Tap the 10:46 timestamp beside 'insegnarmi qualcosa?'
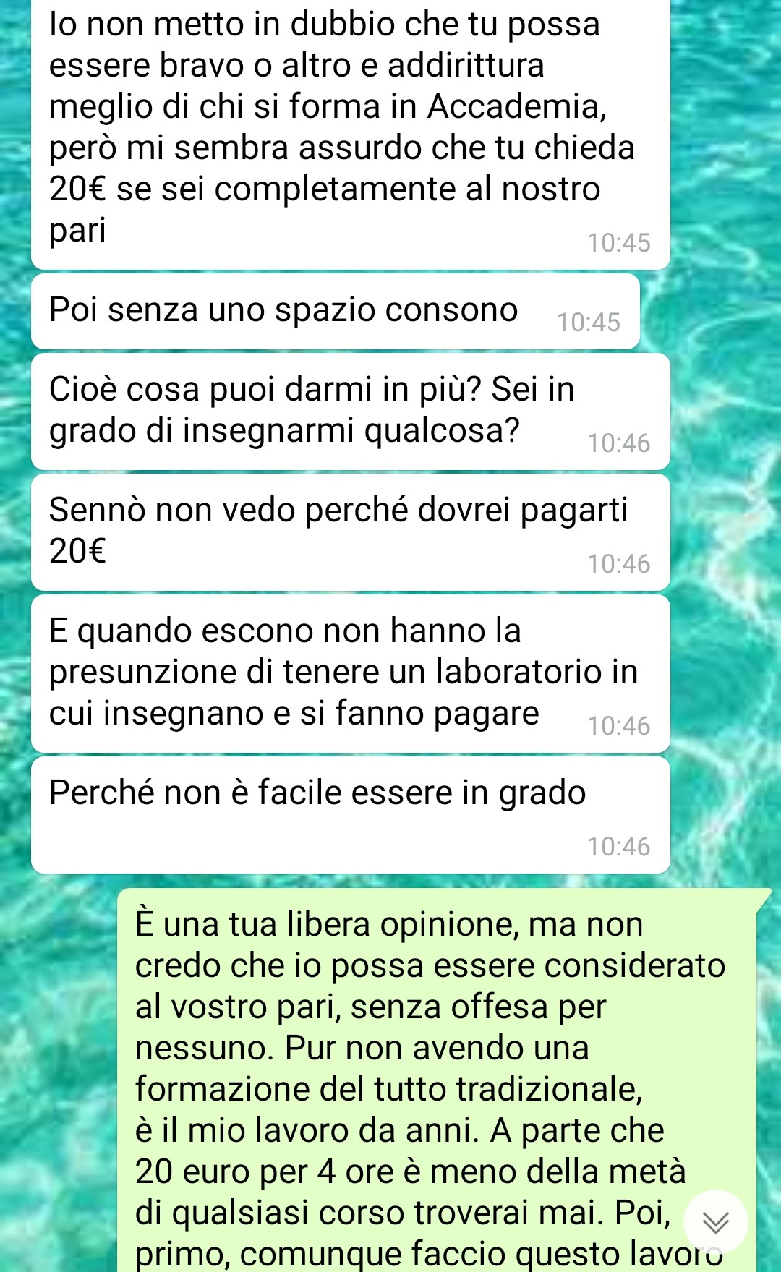This screenshot has width=781, height=1272. 619,443
